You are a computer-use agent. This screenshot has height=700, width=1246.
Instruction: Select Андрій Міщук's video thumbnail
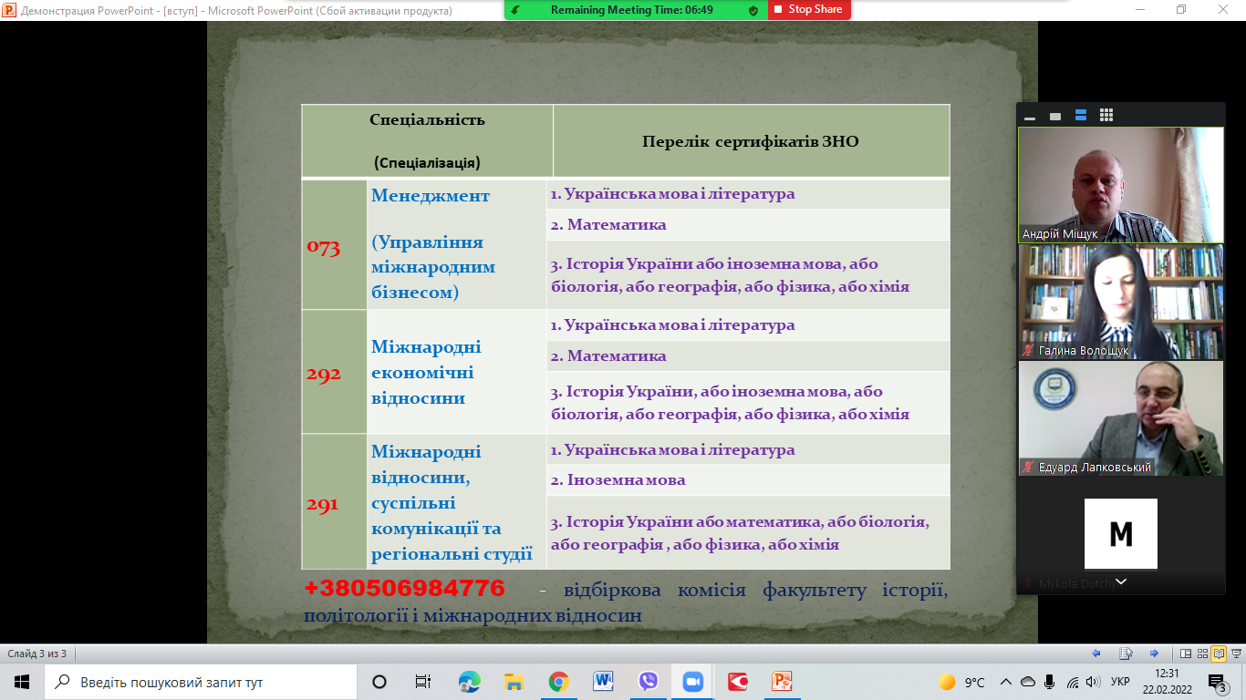(x=1120, y=184)
